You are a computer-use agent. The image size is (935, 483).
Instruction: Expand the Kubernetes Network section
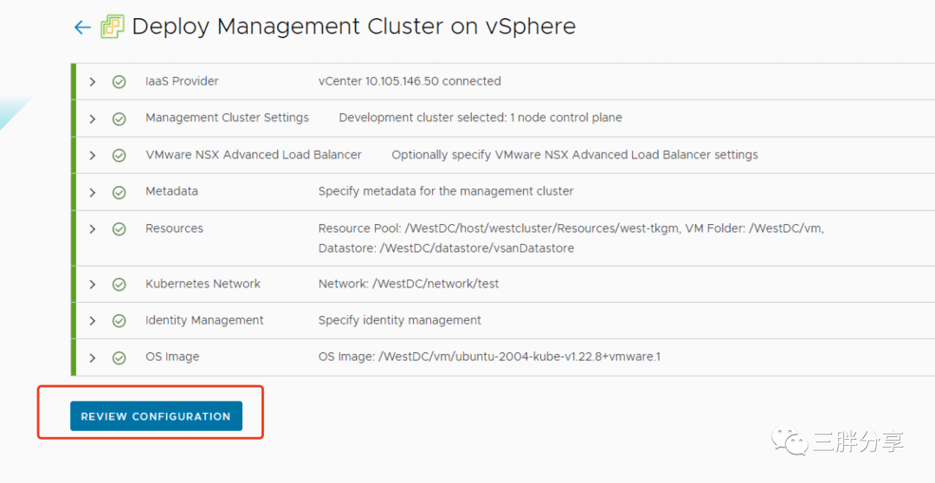pos(93,285)
